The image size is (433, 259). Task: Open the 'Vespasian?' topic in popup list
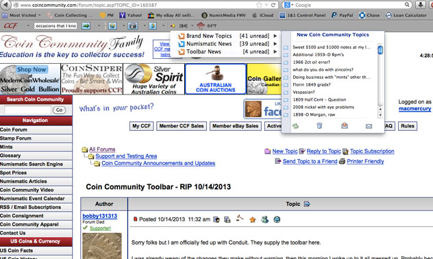(304, 92)
